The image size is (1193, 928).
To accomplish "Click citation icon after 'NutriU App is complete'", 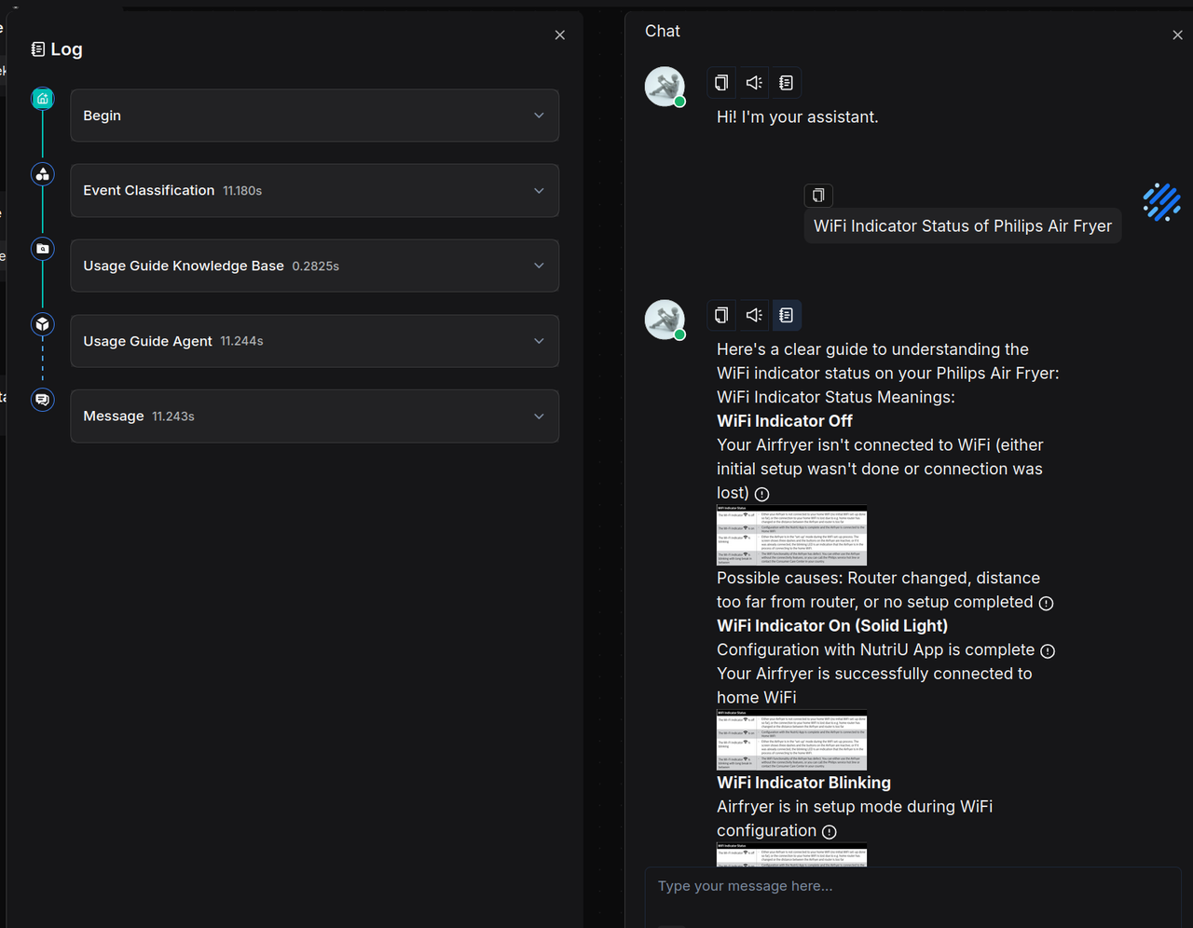I will [x=1048, y=650].
